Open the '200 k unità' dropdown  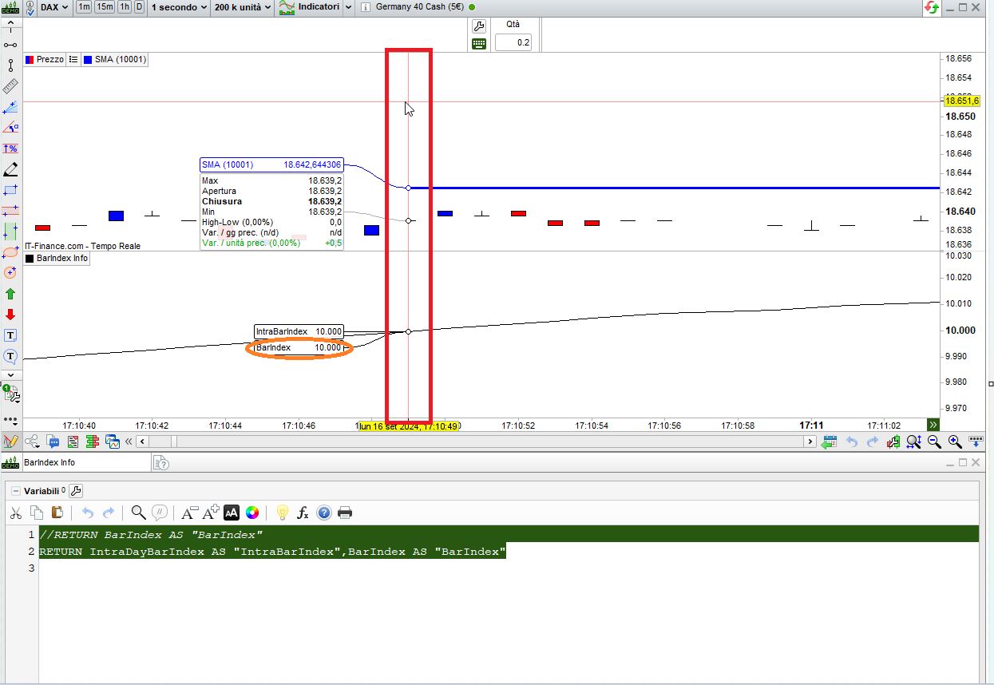[x=243, y=7]
